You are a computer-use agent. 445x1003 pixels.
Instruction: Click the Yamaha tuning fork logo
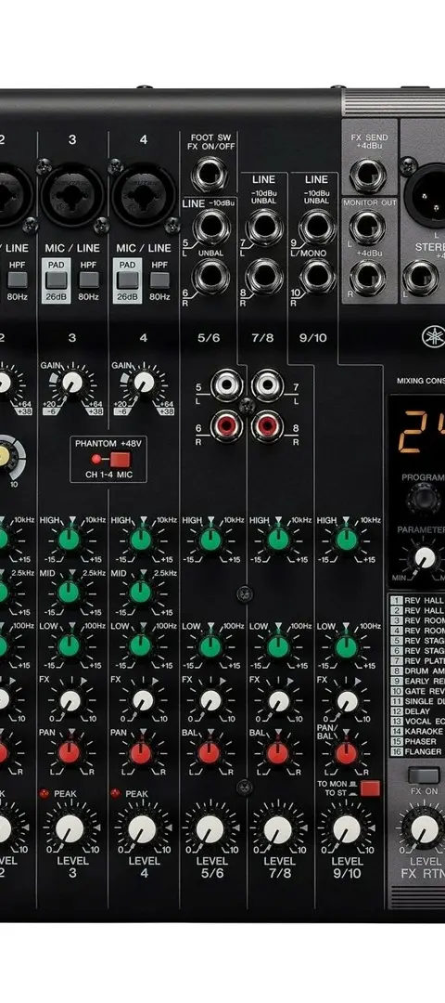(433, 335)
